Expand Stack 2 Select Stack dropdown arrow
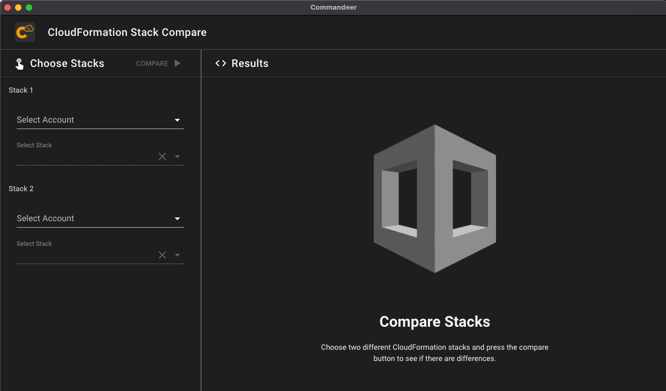Viewport: 666px width, 391px height. [x=177, y=255]
